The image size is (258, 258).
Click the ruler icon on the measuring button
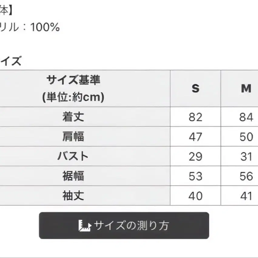point(85,226)
